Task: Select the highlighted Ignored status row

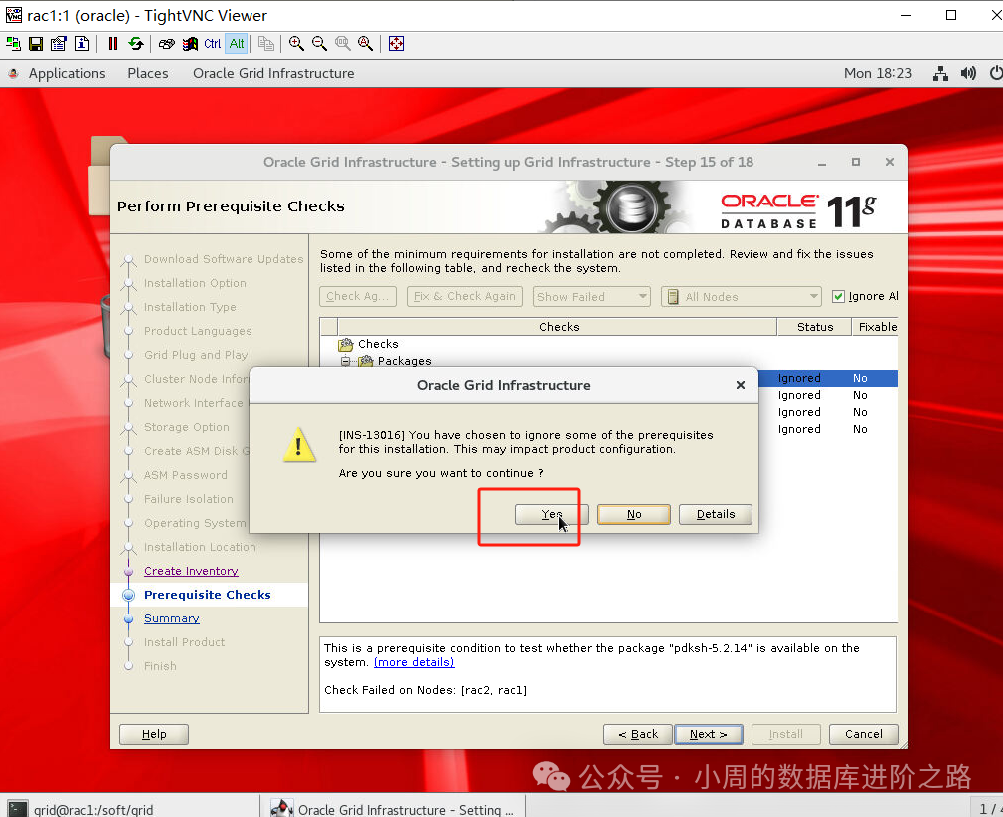Action: 827,378
